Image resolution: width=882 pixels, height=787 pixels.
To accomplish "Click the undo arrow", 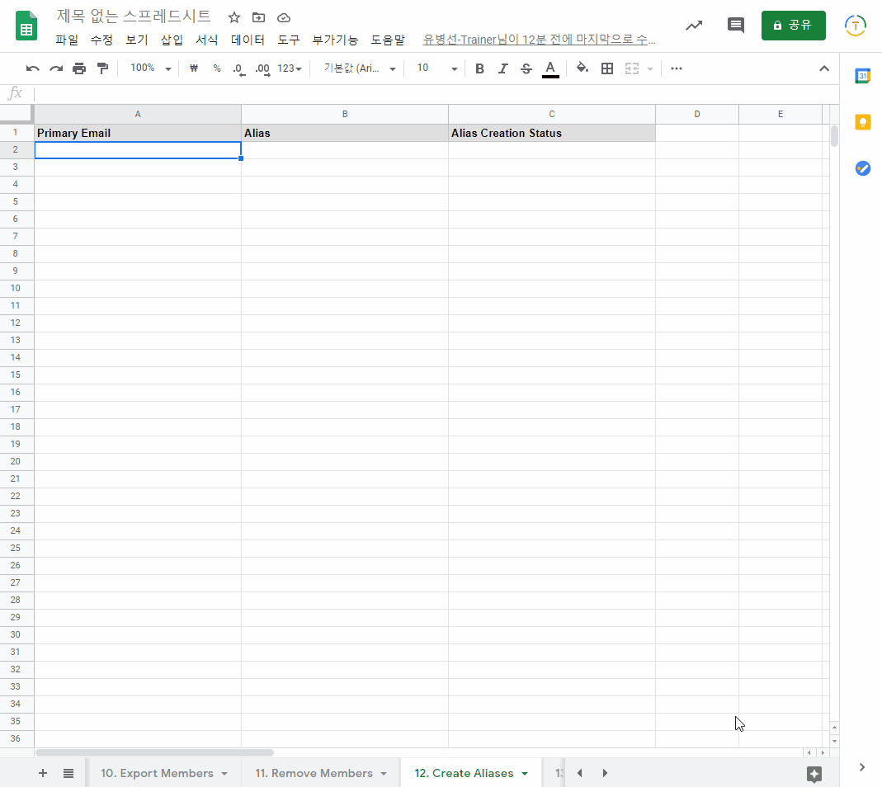I will 33,68.
